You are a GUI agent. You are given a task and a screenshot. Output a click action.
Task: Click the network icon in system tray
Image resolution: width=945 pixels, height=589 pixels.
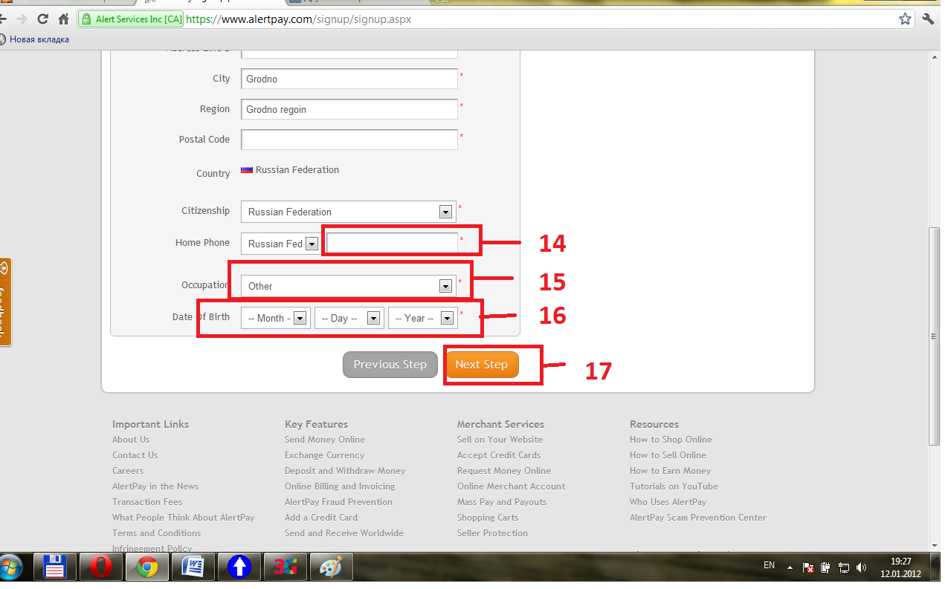843,568
